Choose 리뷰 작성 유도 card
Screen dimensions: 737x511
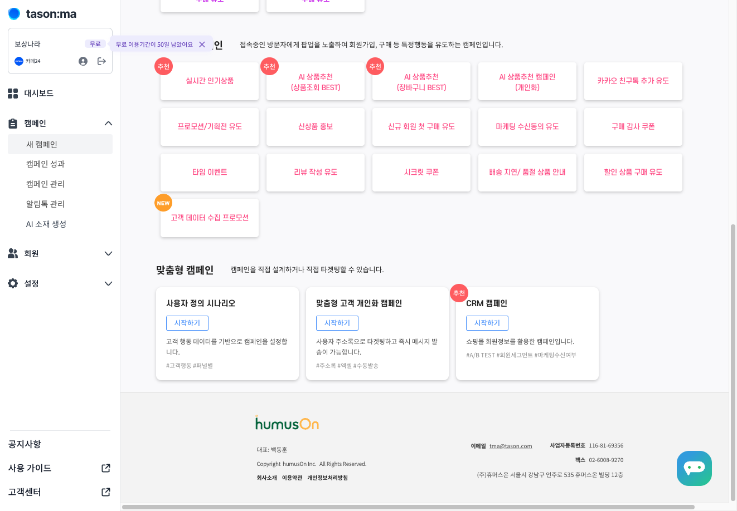316,173
